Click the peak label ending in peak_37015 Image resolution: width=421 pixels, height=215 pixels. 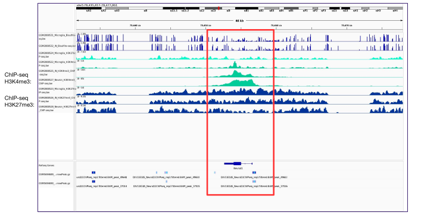click(167, 186)
